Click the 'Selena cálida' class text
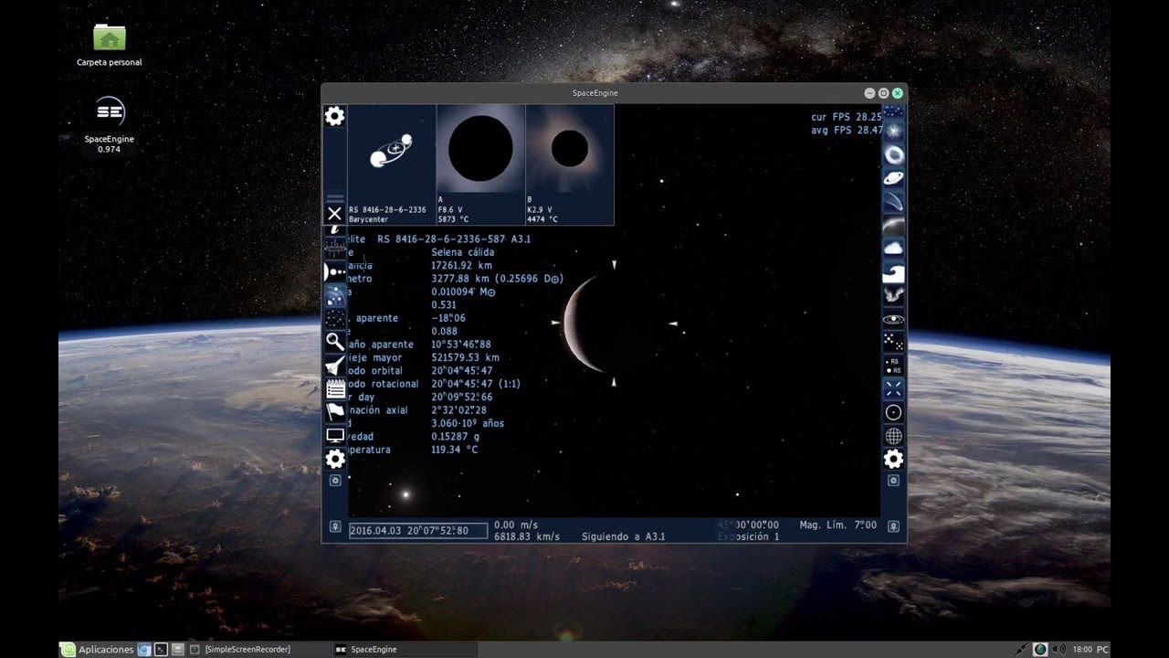This screenshot has height=658, width=1169. (463, 252)
